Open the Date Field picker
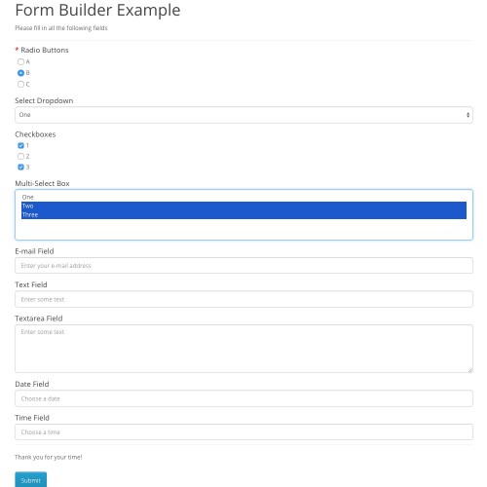 (243, 398)
